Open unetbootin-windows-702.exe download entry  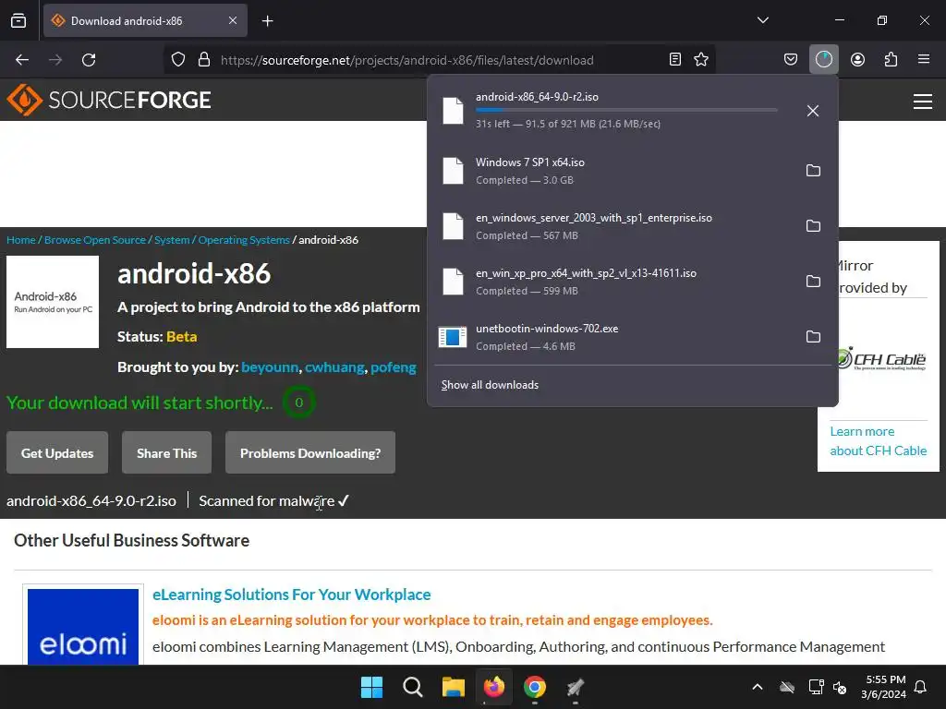tap(612, 337)
